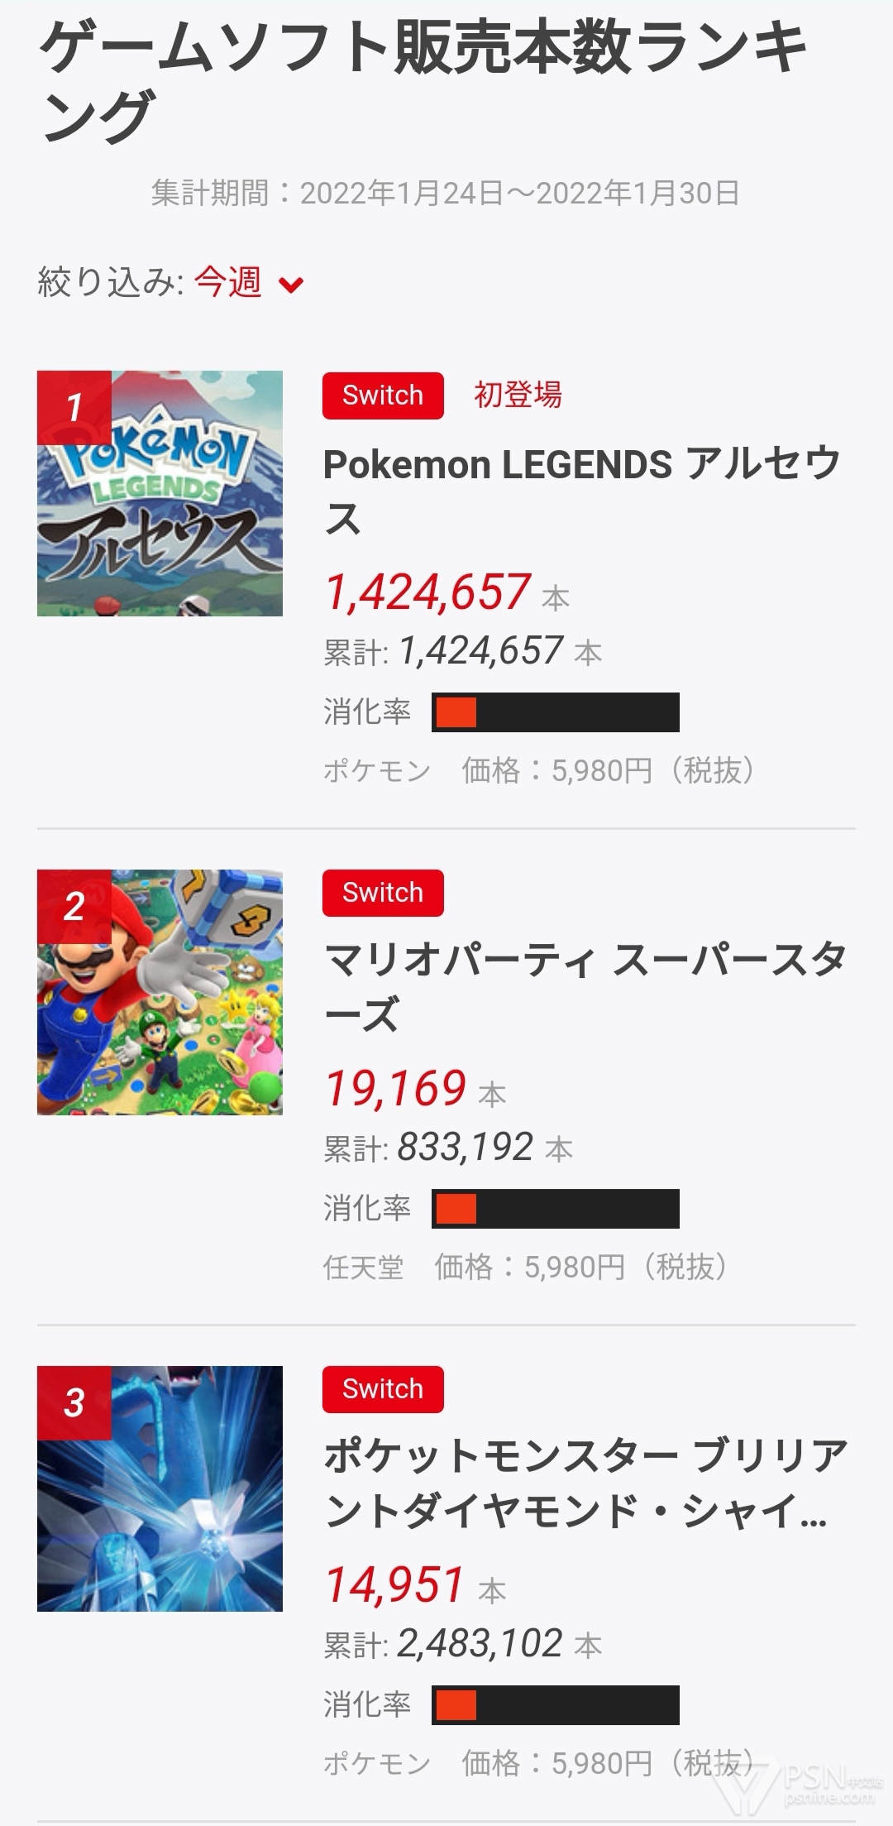Image resolution: width=893 pixels, height=1826 pixels.
Task: Open the 今週 filter dropdown
Action: 228,283
